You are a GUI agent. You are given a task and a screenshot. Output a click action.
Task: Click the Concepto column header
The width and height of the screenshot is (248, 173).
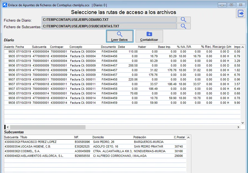76,47
